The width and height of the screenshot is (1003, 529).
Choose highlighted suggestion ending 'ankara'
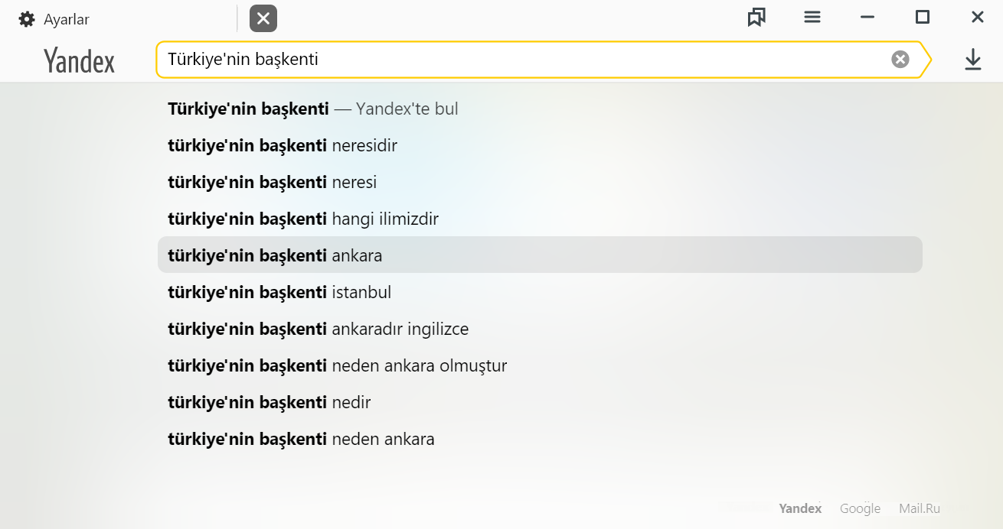540,255
